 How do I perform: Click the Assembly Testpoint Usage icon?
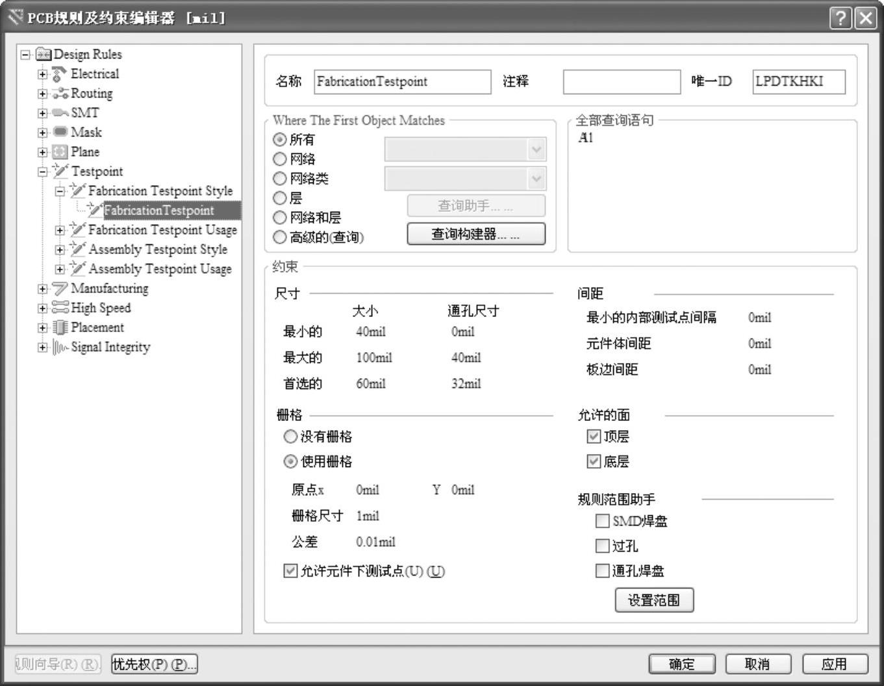[x=77, y=269]
